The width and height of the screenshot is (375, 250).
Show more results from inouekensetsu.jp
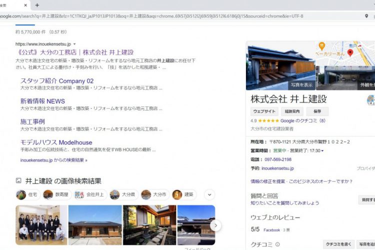[54, 160]
